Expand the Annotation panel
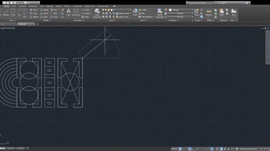The width and height of the screenshot is (270, 151). (x=79, y=21)
